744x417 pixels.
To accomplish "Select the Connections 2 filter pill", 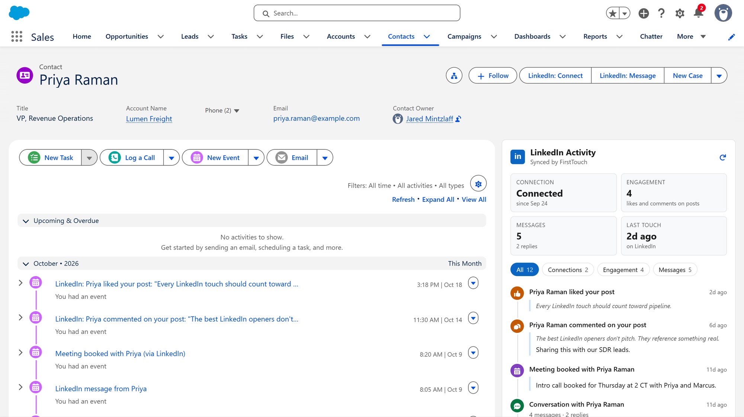I will 568,270.
